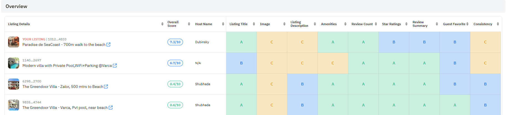Sort by Listing Description column arrows
Image resolution: width=506 pixels, height=115 pixels.
(x=315, y=24)
